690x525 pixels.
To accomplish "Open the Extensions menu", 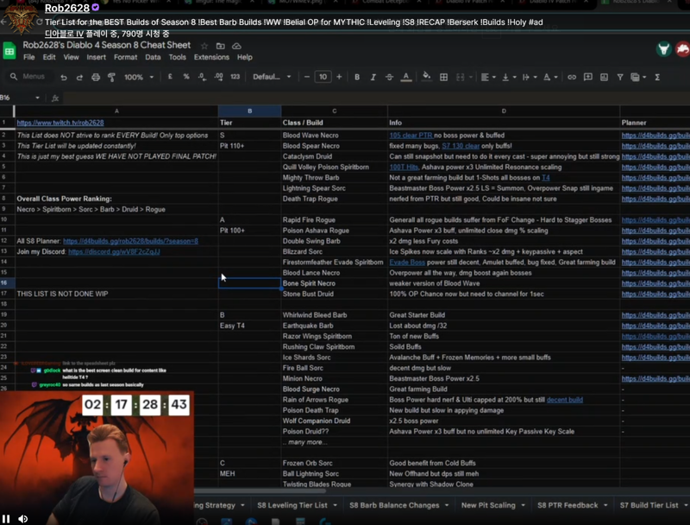I will (211, 57).
